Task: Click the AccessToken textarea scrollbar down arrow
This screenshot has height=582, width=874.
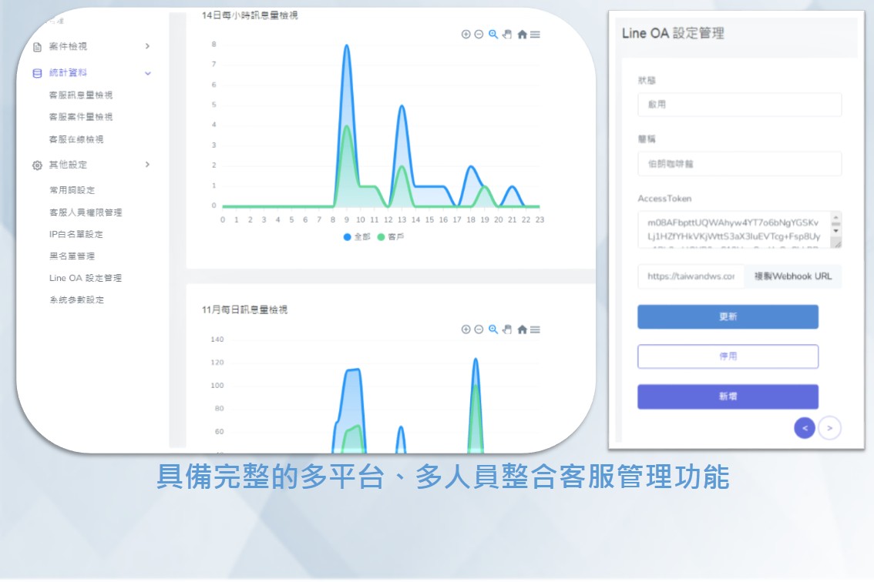Action: tap(835, 231)
